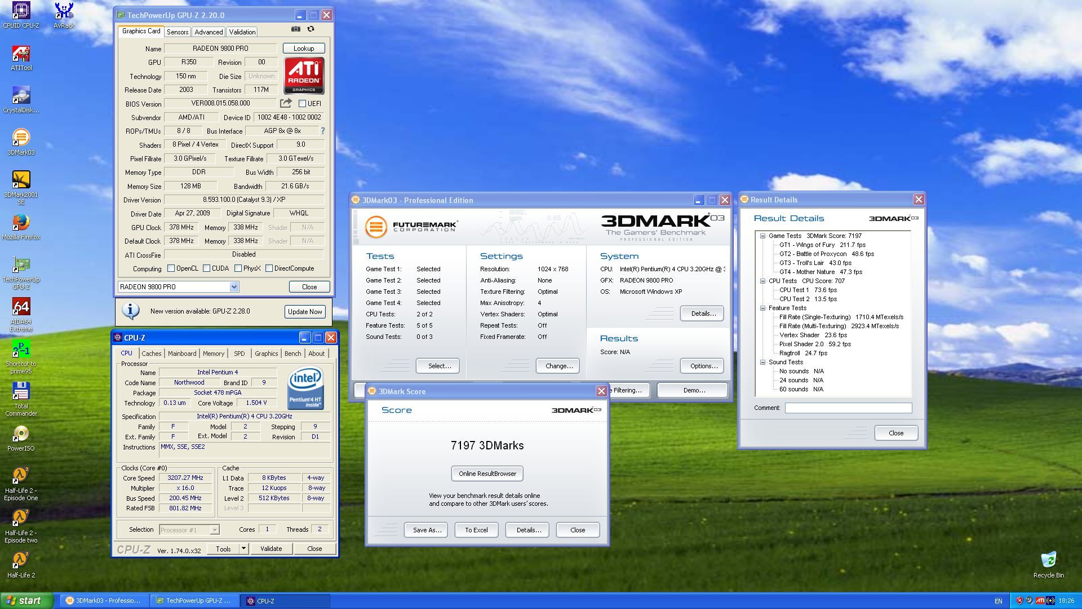Click Update Now for GPU-Z

point(305,312)
